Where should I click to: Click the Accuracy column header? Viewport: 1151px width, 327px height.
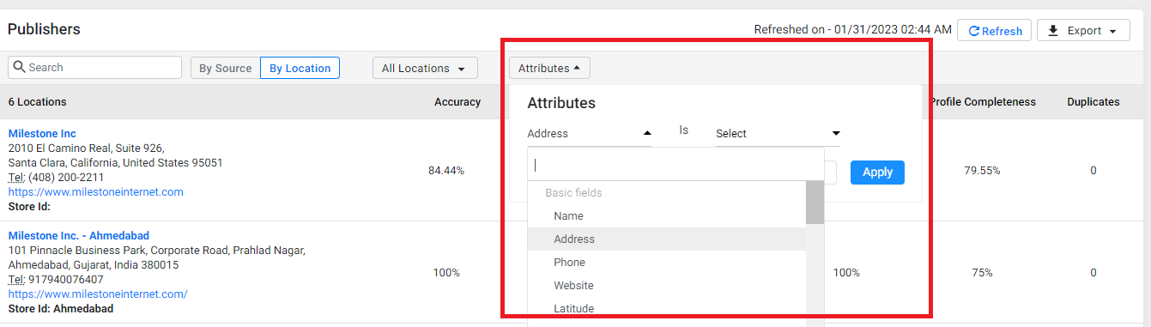457,102
